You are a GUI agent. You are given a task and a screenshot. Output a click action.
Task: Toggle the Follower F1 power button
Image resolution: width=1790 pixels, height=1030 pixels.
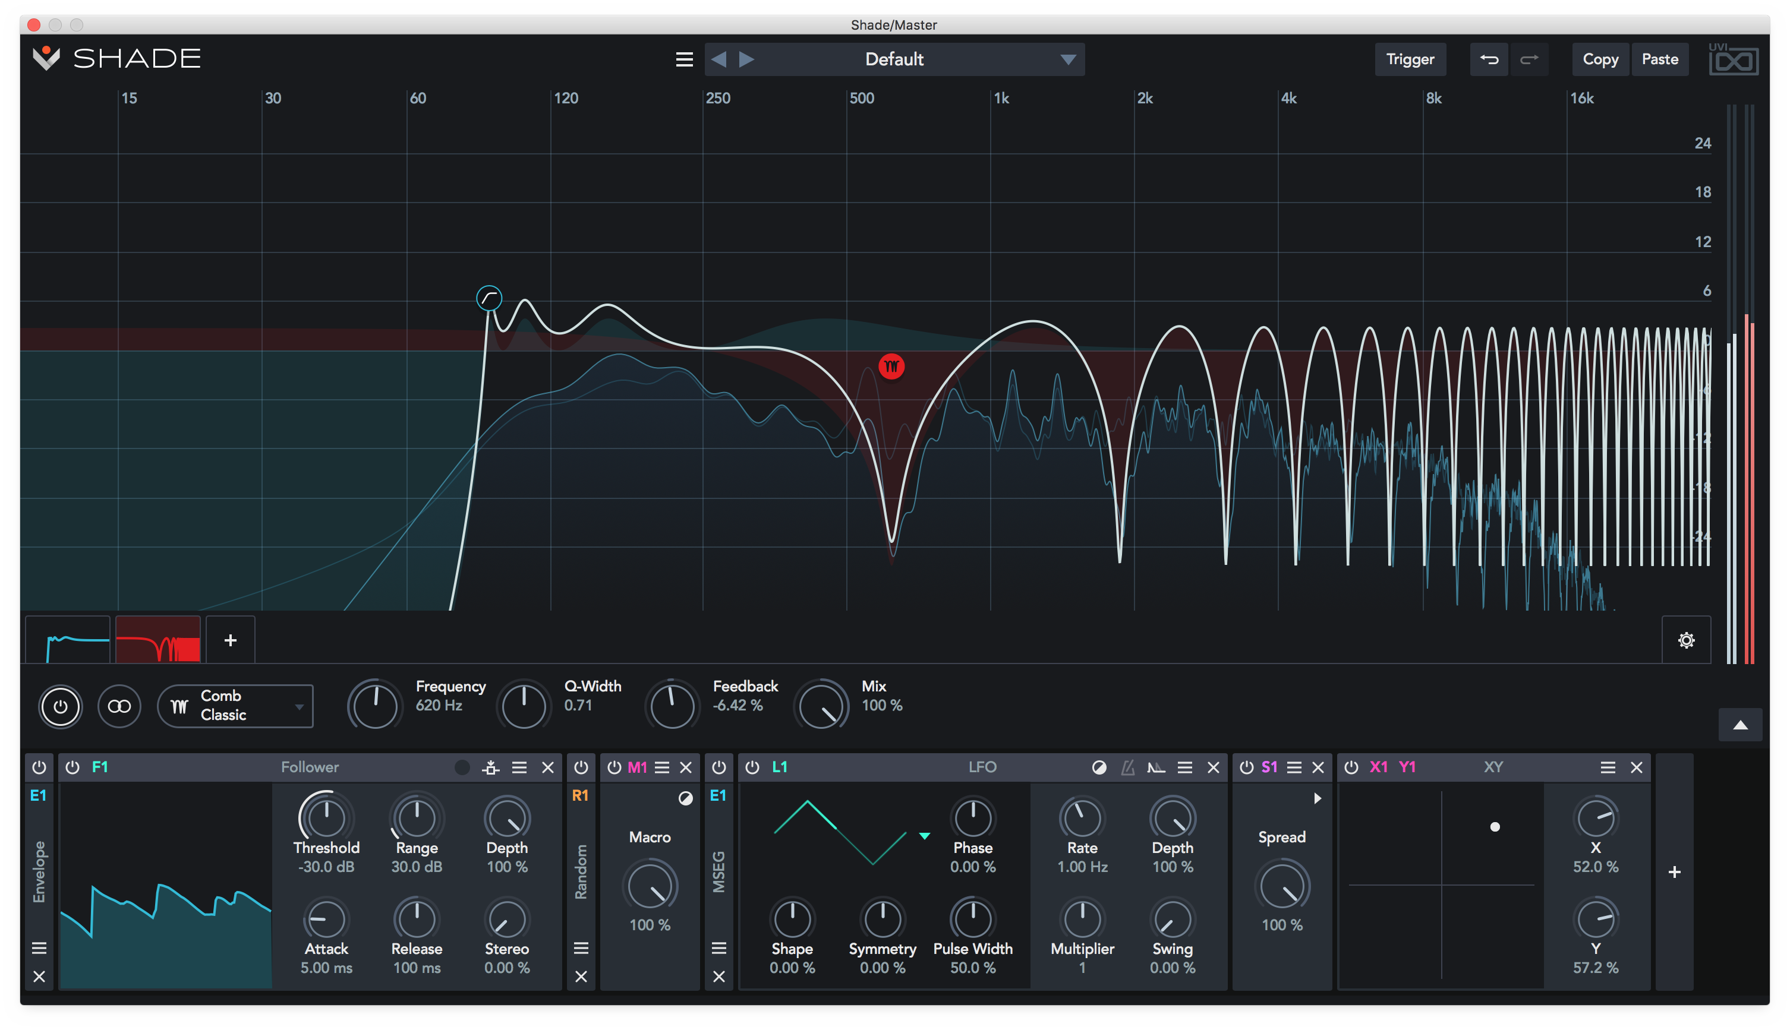click(72, 767)
